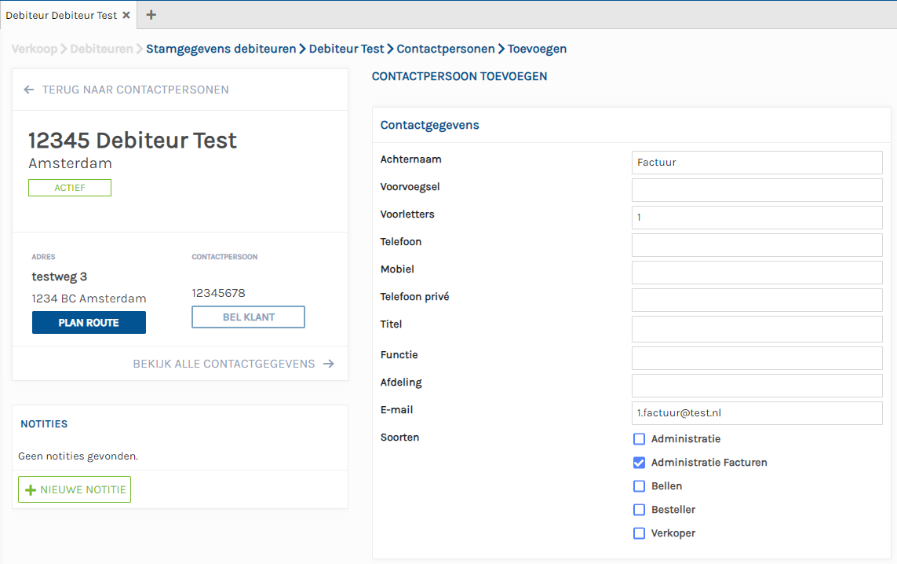Enable the Administratie checkbox
Viewport: 897px width, 564px height.
639,439
